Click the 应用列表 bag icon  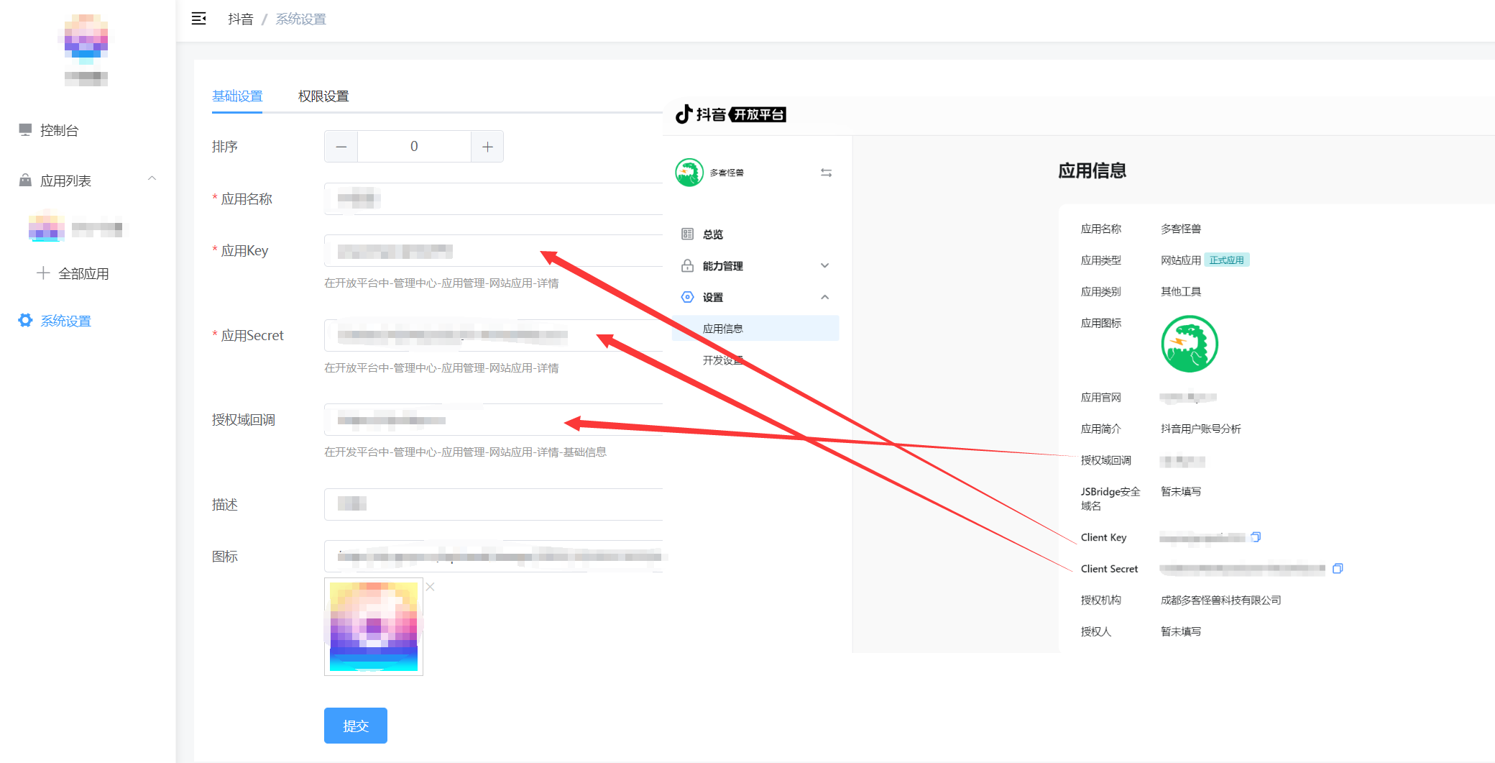tap(25, 180)
